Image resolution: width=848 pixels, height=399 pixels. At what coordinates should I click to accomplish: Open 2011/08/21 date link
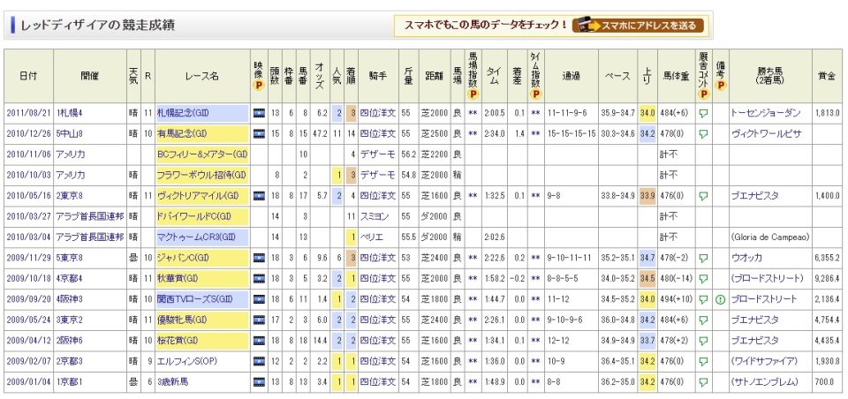(28, 113)
